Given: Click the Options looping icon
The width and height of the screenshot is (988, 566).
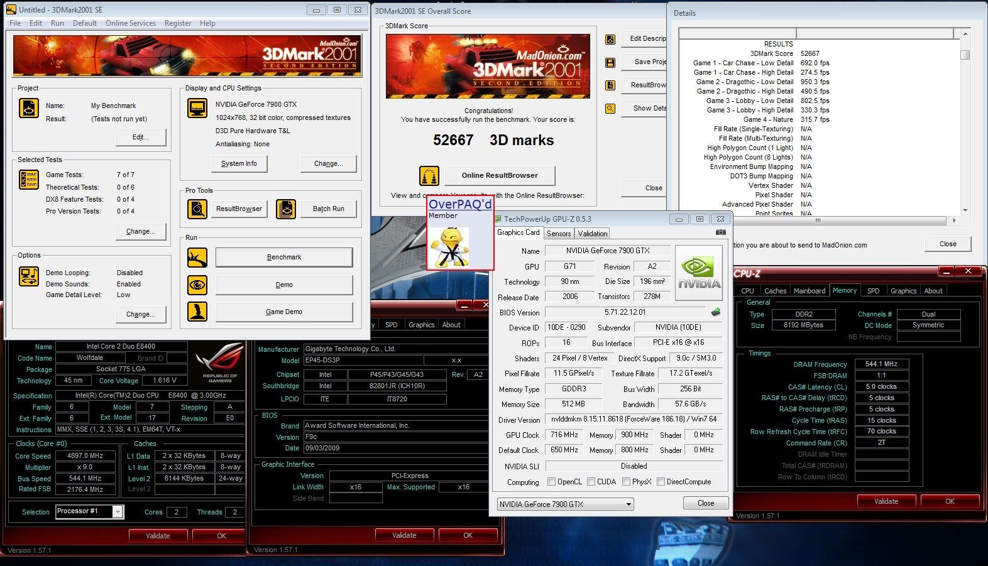Looking at the screenshot, I should point(29,276).
